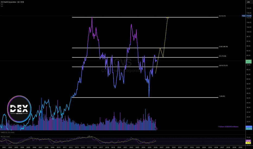Click the 2033 label on time axis
Image resolution: width=253 pixels, height=149 pixels.
pyautogui.click(x=198, y=147)
